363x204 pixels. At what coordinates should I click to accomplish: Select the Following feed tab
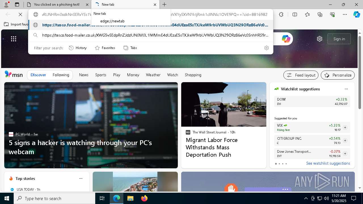click(61, 75)
